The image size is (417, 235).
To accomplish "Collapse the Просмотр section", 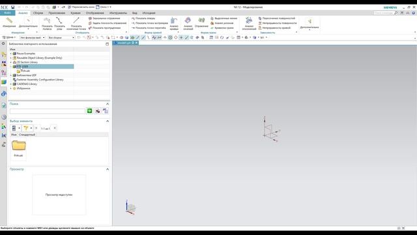I will (x=108, y=169).
